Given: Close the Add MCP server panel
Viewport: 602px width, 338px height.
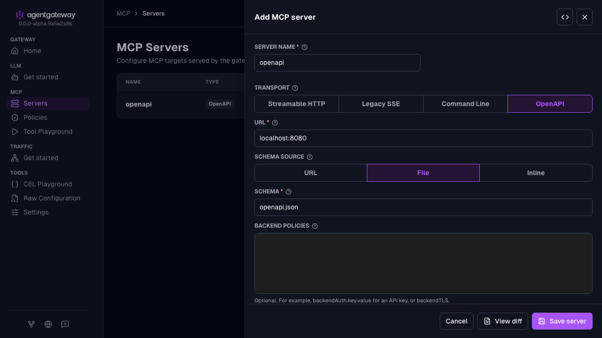Looking at the screenshot, I should (585, 17).
